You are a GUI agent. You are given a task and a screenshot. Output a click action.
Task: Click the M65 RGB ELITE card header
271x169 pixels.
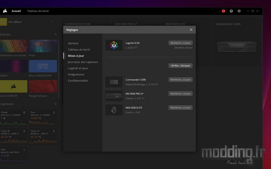[x=175, y=24]
